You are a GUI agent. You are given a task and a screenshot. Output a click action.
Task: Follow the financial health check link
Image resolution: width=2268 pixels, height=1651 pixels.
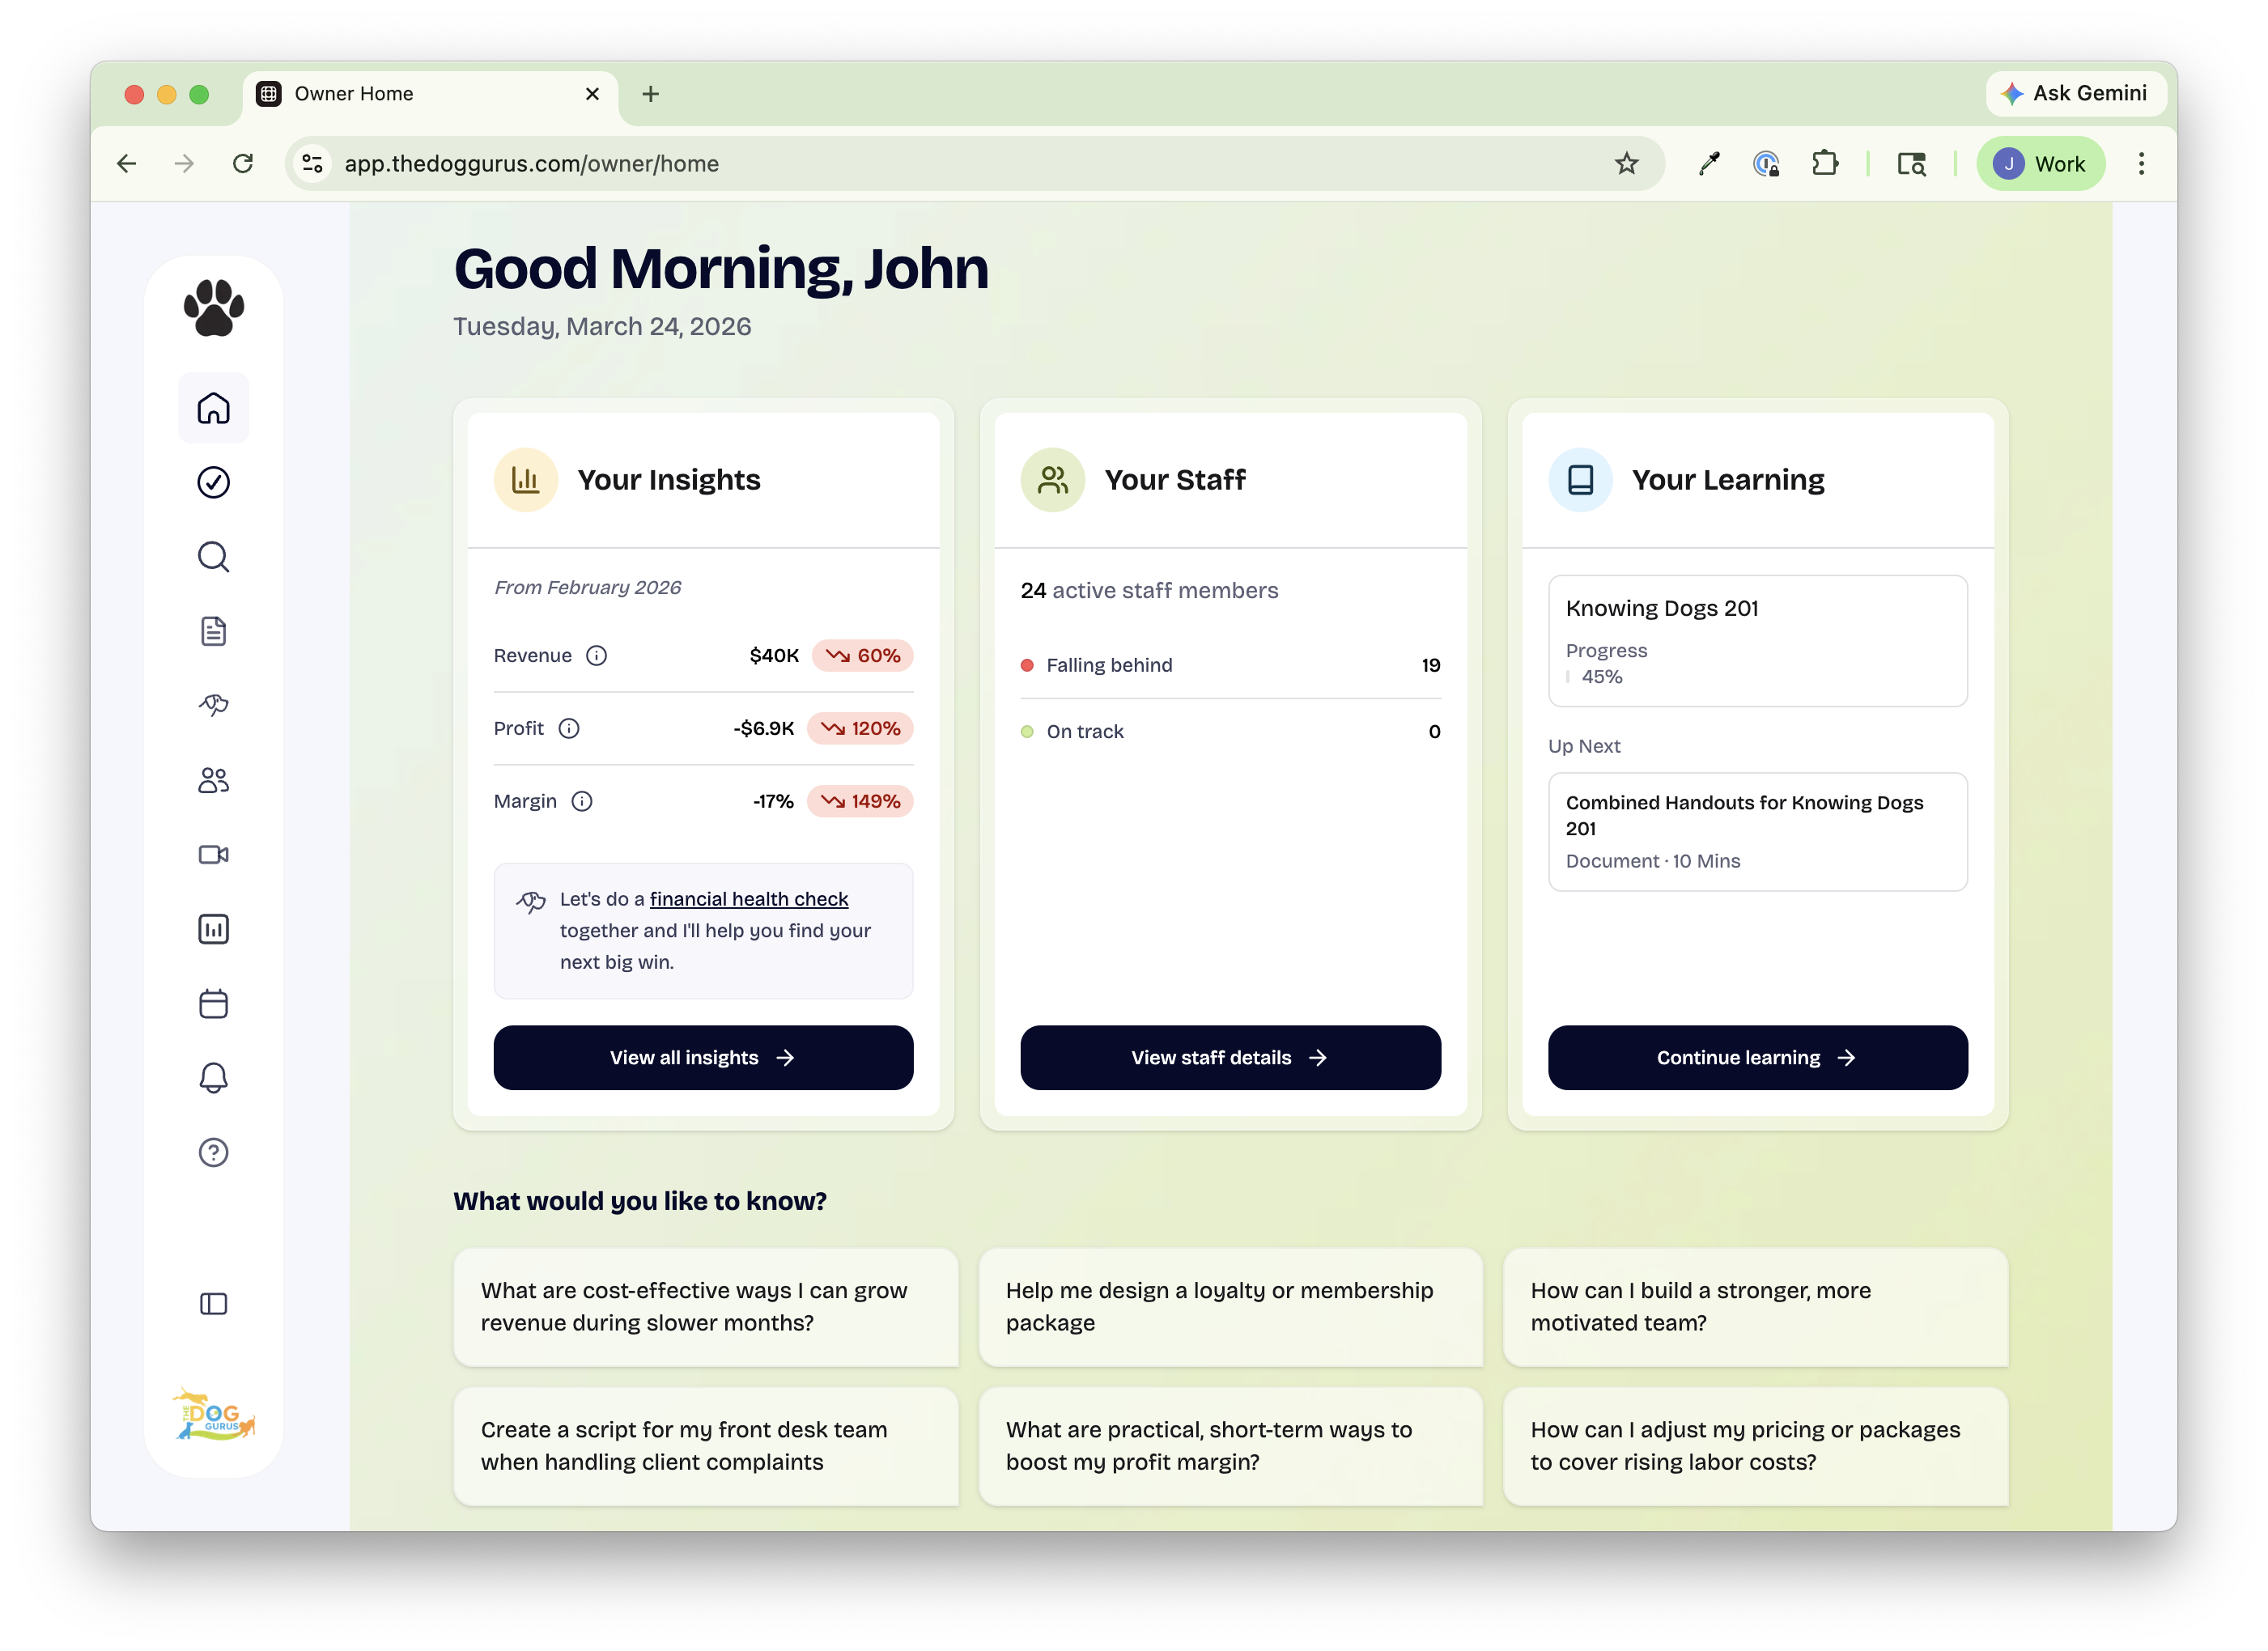[x=748, y=898]
